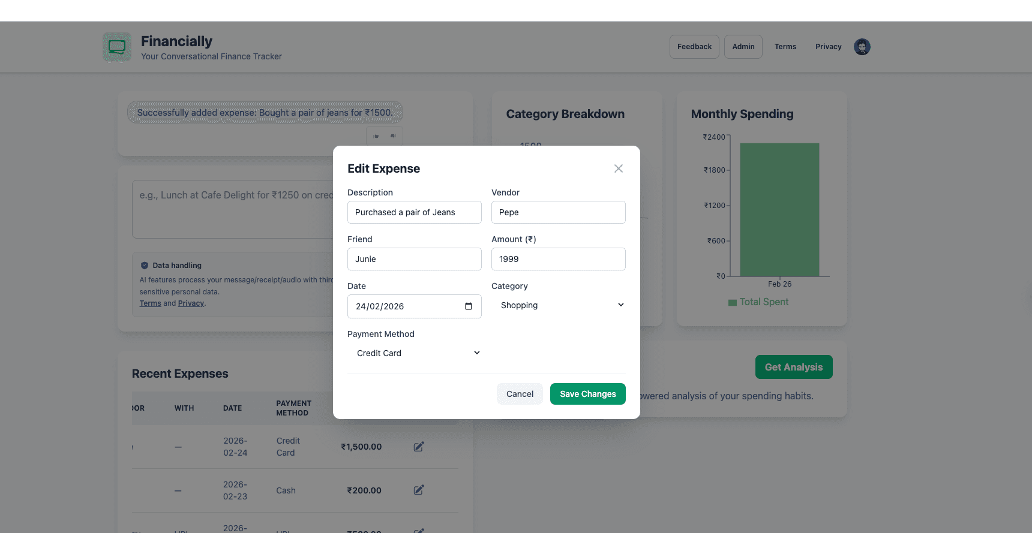Click the ₹200.00 amount cell
This screenshot has width=1032, height=533.
[x=364, y=490]
